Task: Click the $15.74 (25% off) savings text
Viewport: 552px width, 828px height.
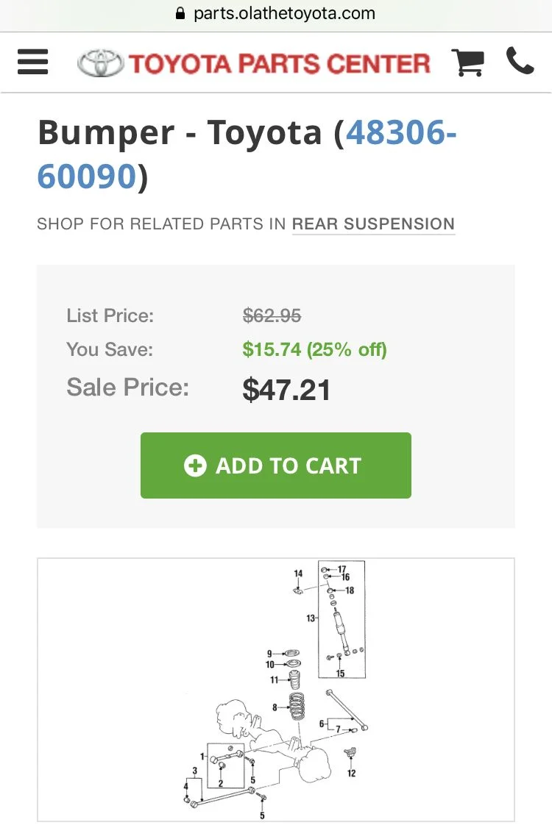Action: [x=314, y=349]
